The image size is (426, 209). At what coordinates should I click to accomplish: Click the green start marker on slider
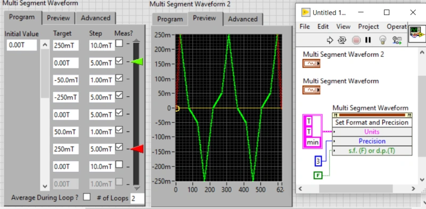tap(137, 62)
